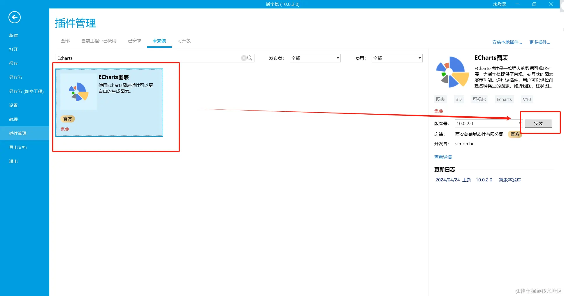Click store name 西安葡萄城软件有限公司
The height and width of the screenshot is (296, 564).
point(479,134)
